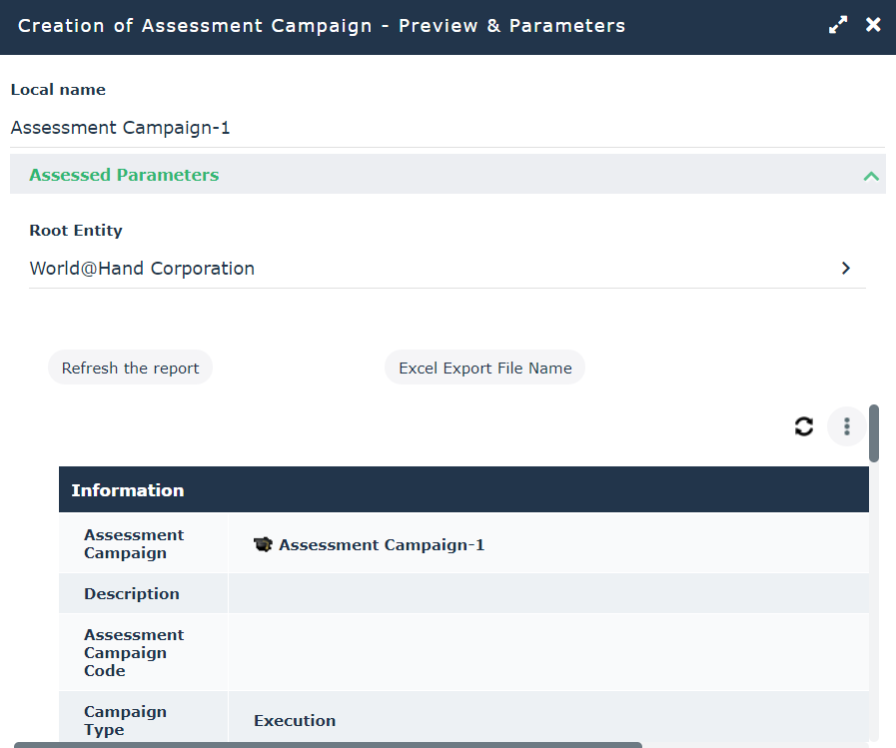Click the circular arrows reload icon
Viewport: 896px width, 748px height.
pyautogui.click(x=804, y=427)
